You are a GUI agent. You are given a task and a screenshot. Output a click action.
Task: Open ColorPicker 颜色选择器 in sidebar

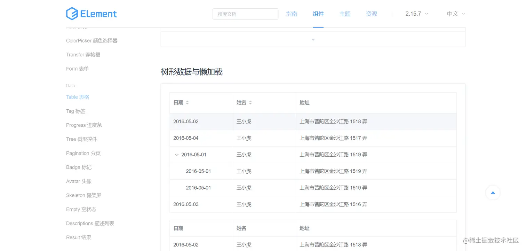tap(92, 41)
